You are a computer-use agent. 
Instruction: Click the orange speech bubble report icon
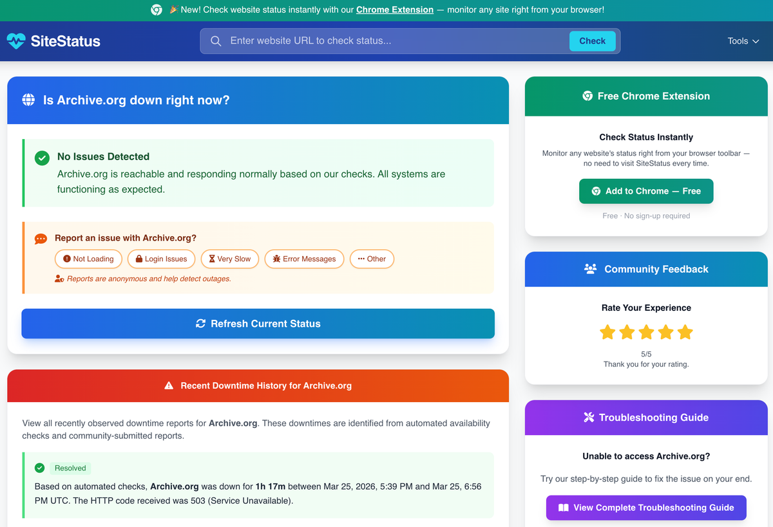coord(41,239)
